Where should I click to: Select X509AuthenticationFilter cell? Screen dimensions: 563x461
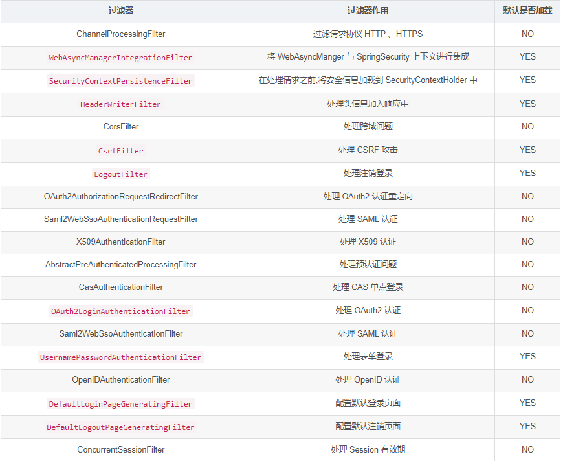tap(120, 242)
